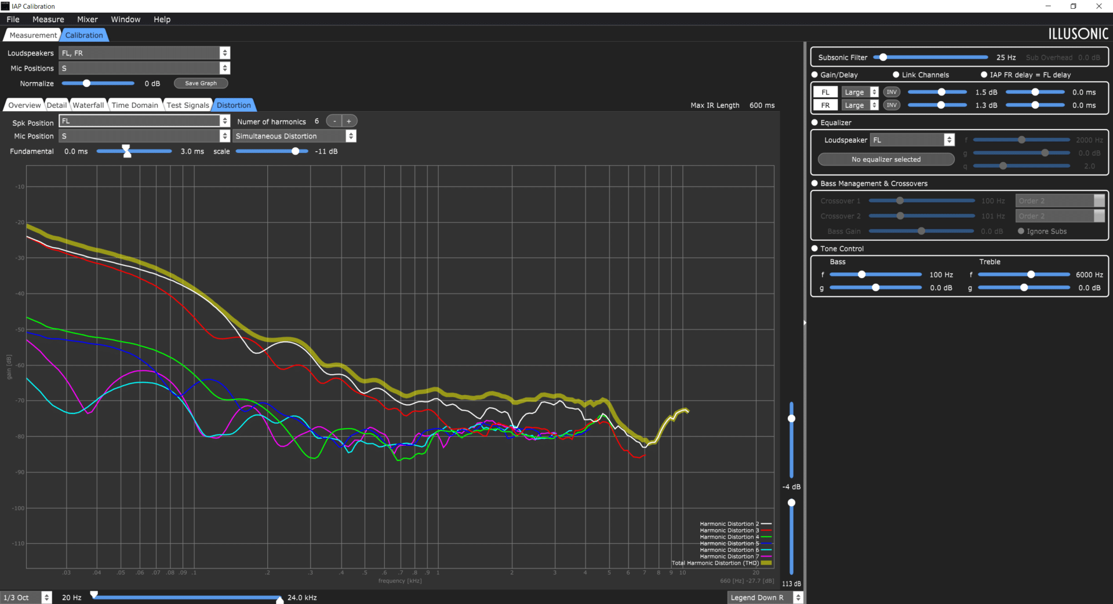The image size is (1113, 604).
Task: Enable the Link Channels option
Action: tap(896, 75)
